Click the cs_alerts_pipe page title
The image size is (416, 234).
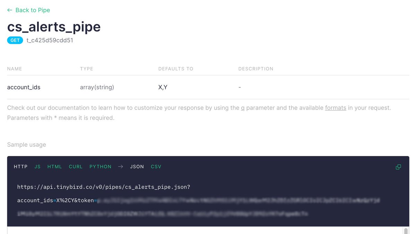pyautogui.click(x=54, y=27)
